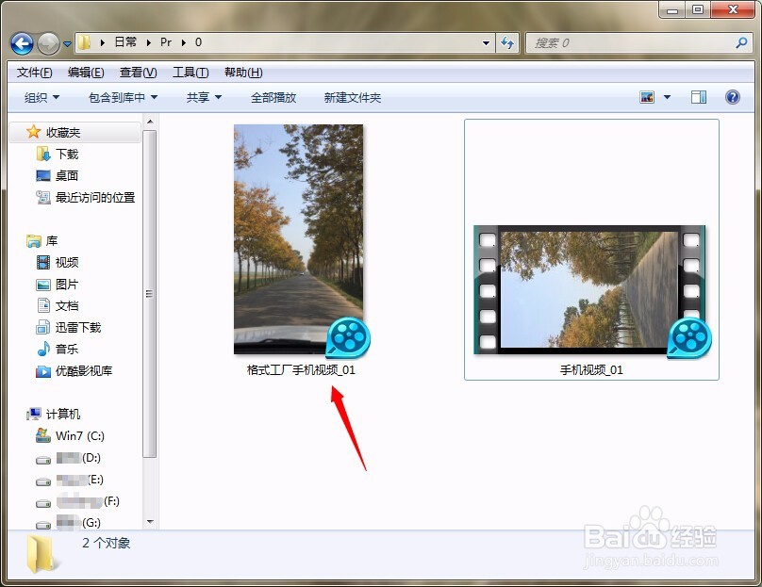Change view with the view icon
Screen dimensions: 762x587
tap(647, 97)
